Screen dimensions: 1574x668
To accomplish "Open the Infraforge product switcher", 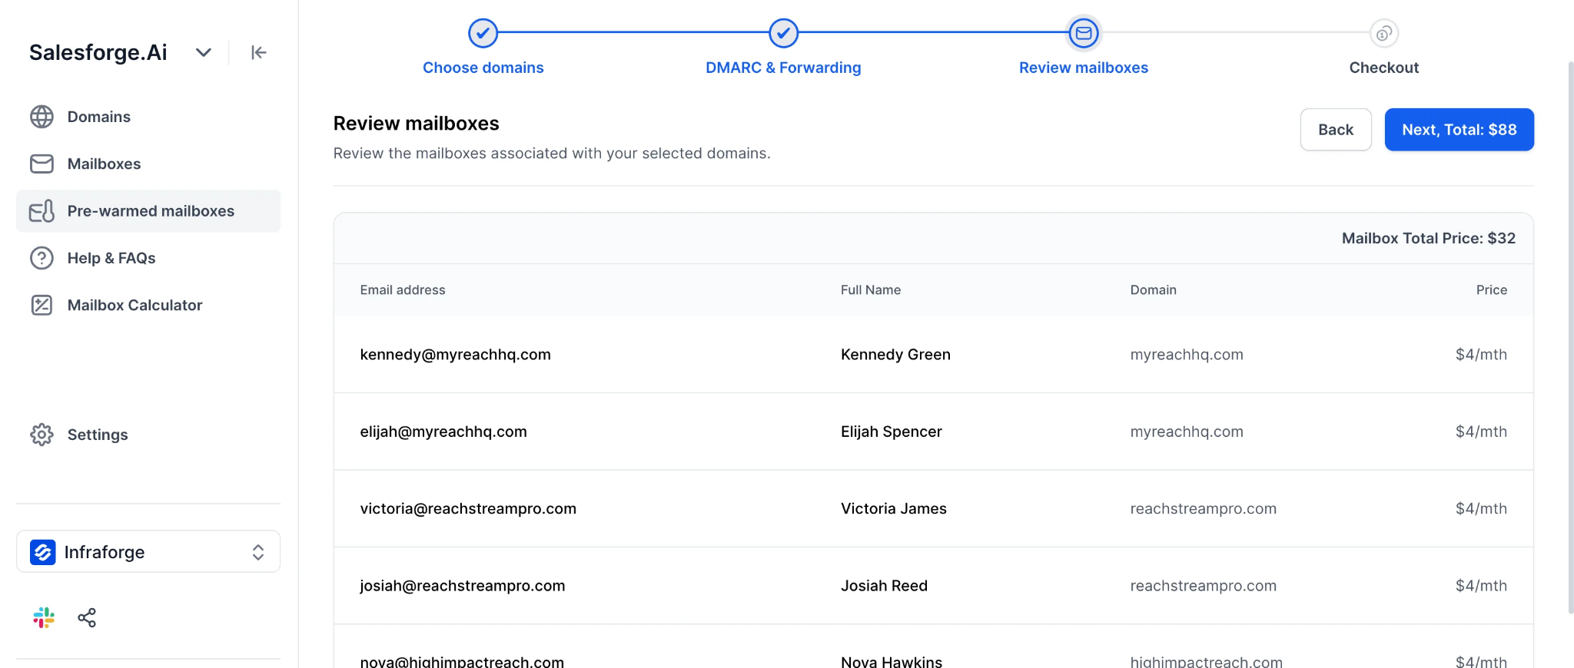I will (x=148, y=551).
